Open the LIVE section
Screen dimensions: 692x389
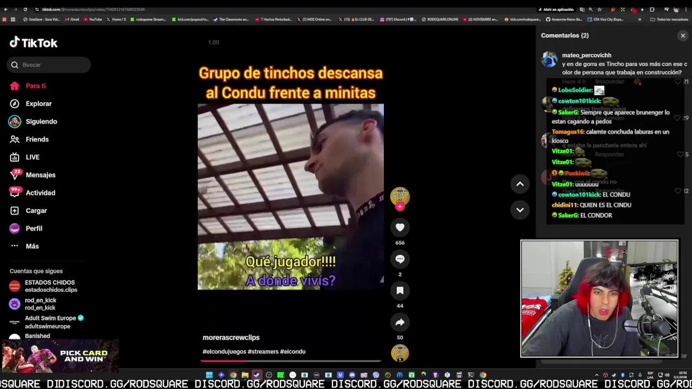[32, 157]
